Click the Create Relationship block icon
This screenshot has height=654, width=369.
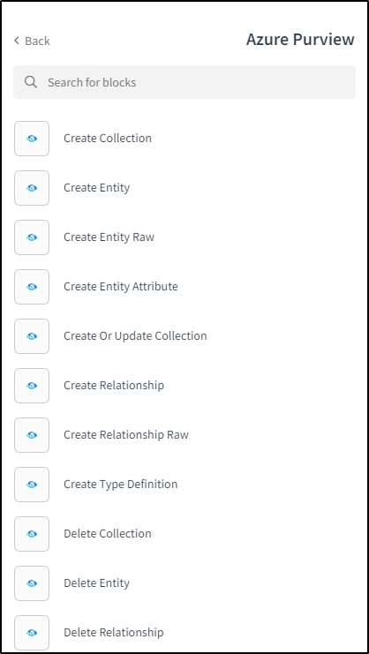(32, 386)
